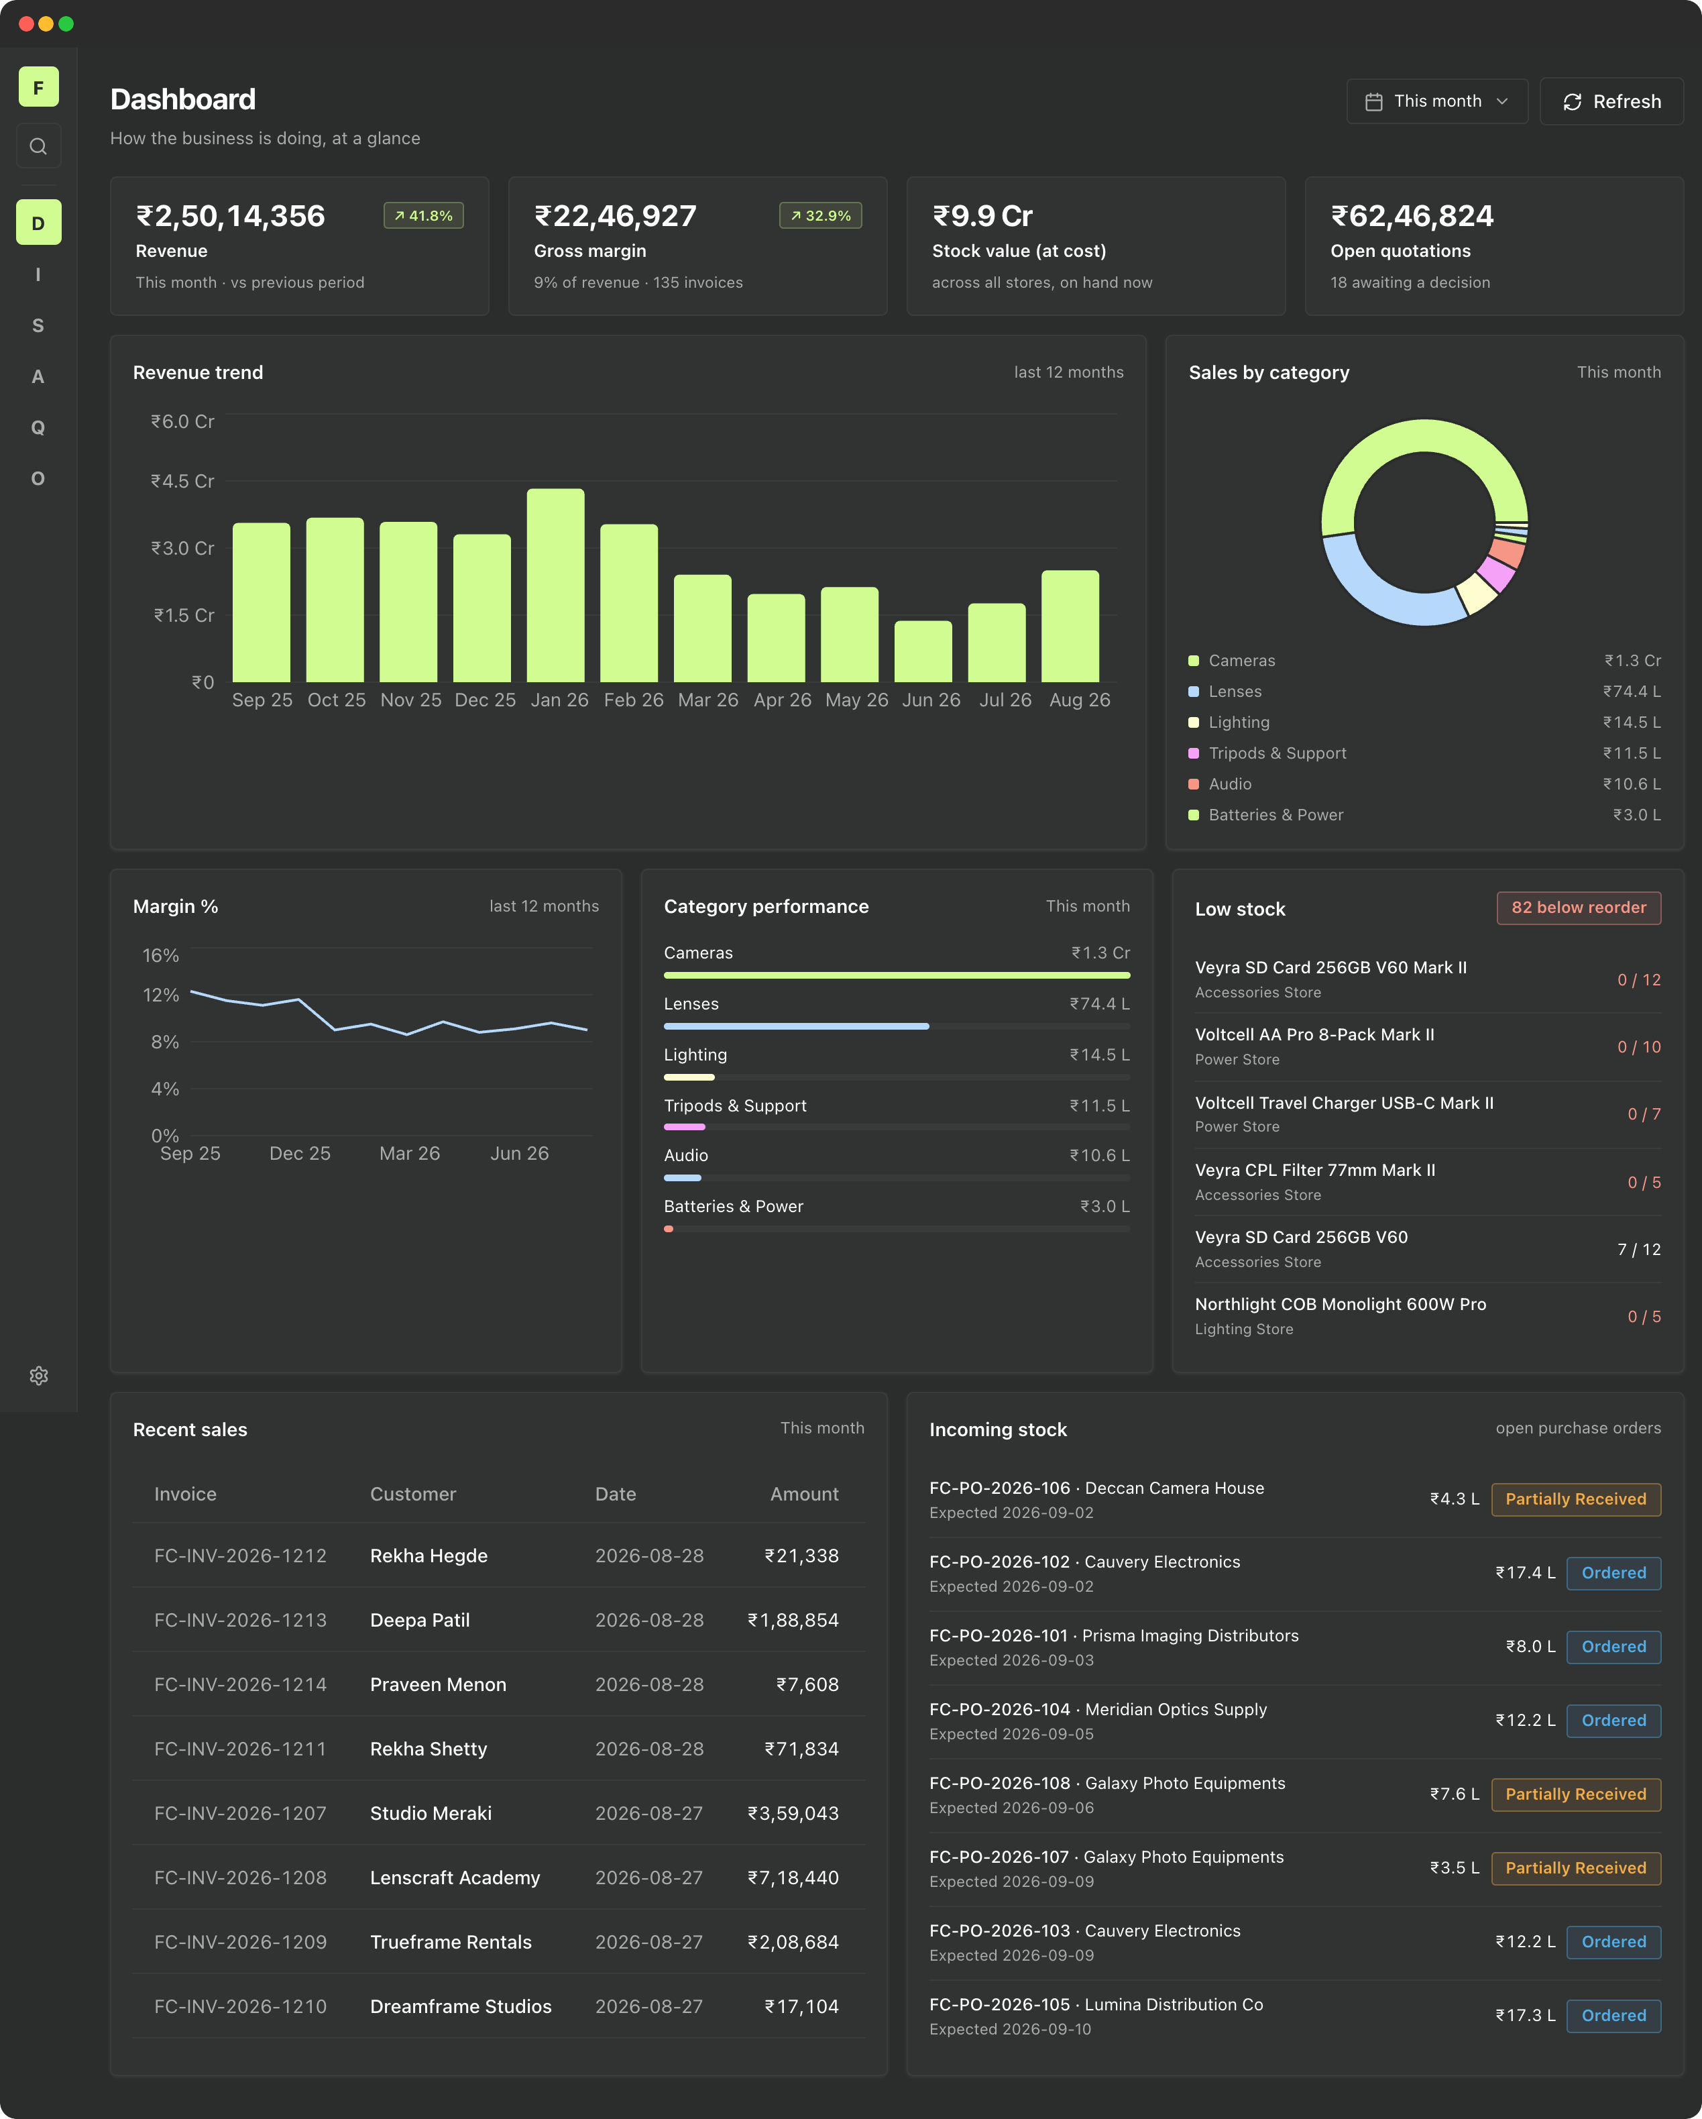Open the S sidebar item
The height and width of the screenshot is (2119, 1702).
pos(38,325)
